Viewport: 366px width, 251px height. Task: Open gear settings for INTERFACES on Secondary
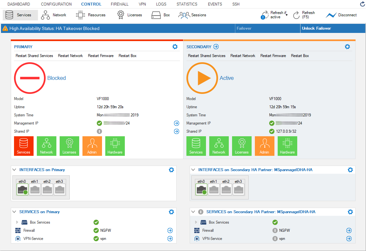coord(350,170)
